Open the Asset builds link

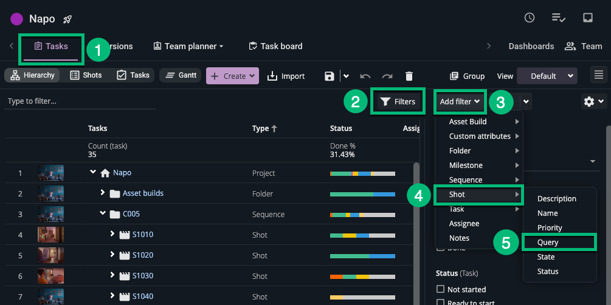(x=143, y=193)
